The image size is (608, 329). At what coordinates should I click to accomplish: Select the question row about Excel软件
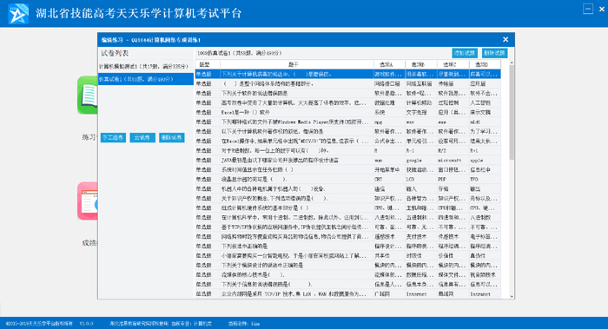coord(347,112)
